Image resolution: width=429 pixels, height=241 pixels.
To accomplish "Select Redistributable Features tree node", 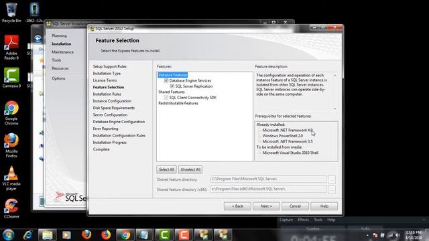I will coord(178,103).
